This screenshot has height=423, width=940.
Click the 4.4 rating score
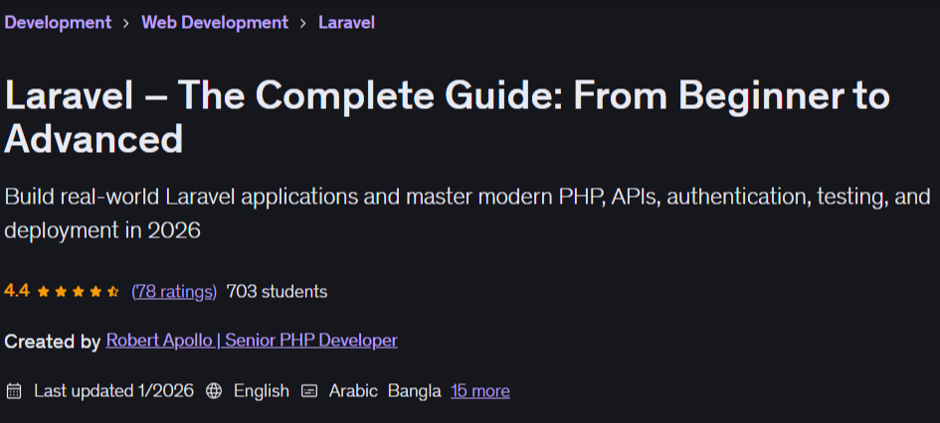pos(17,291)
